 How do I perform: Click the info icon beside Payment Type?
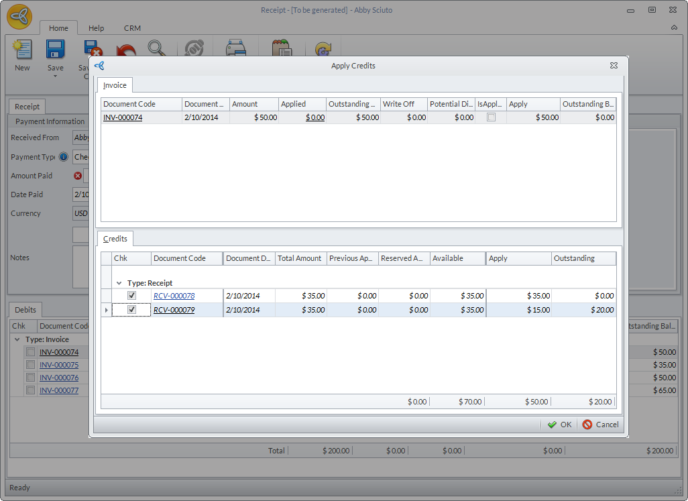pos(64,157)
